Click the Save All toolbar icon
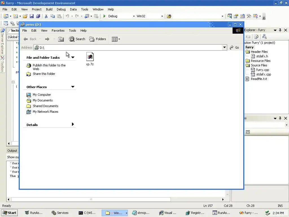289x217 pixels. tap(38, 16)
